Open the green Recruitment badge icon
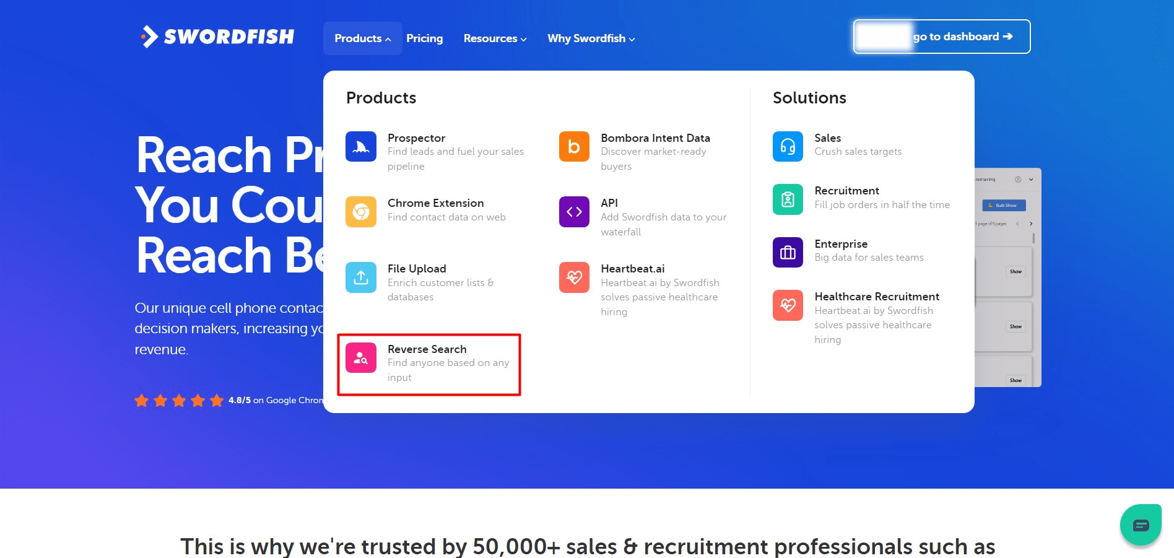 point(788,199)
